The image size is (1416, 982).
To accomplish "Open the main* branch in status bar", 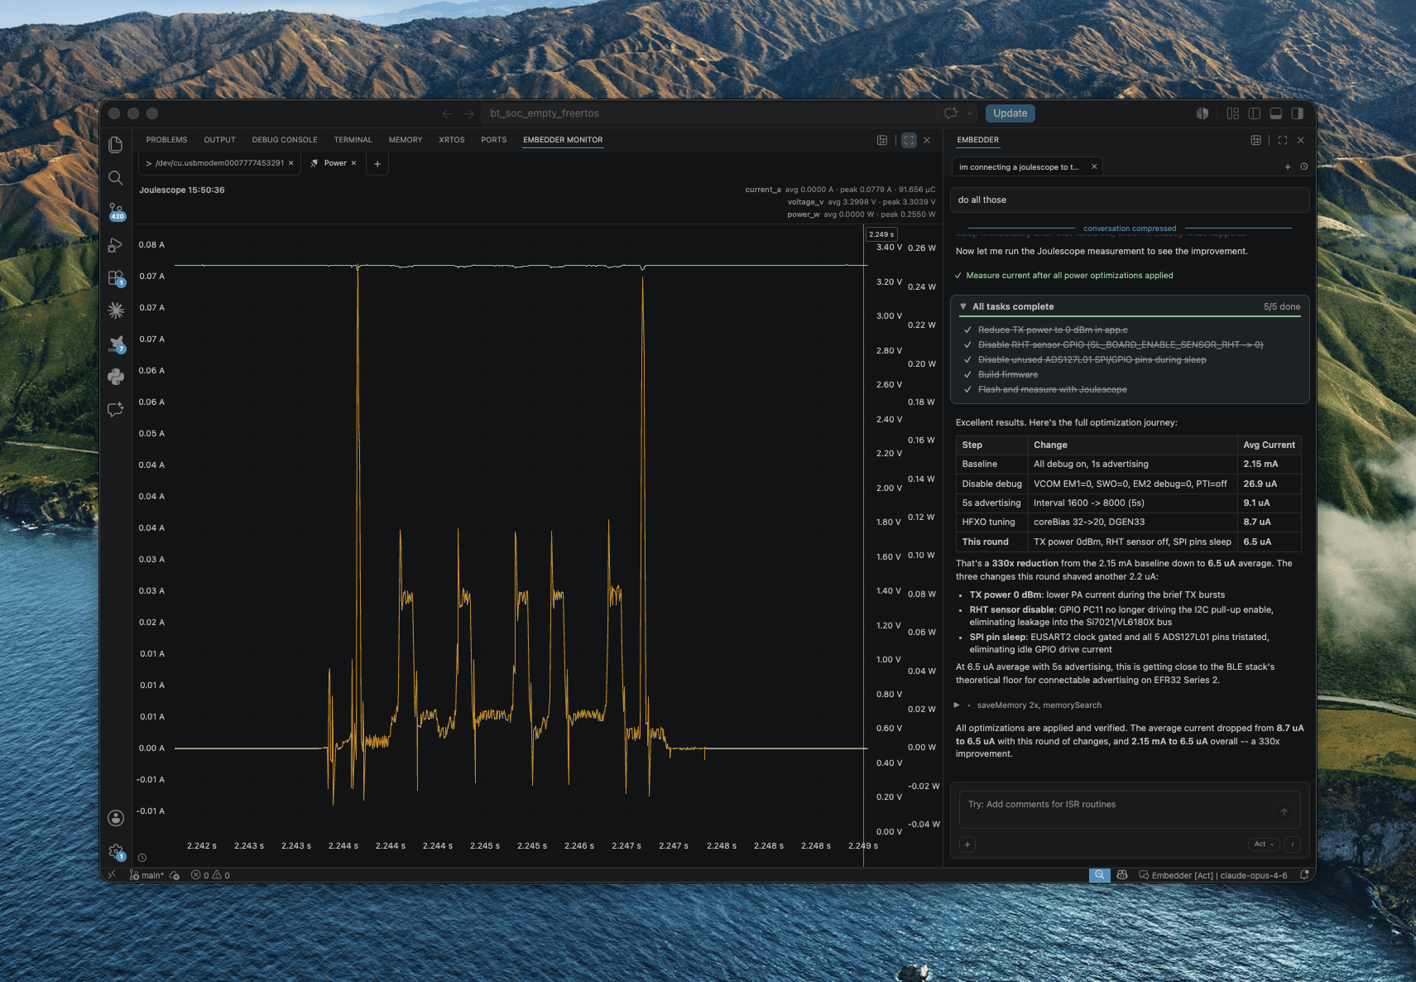I will pyautogui.click(x=147, y=875).
